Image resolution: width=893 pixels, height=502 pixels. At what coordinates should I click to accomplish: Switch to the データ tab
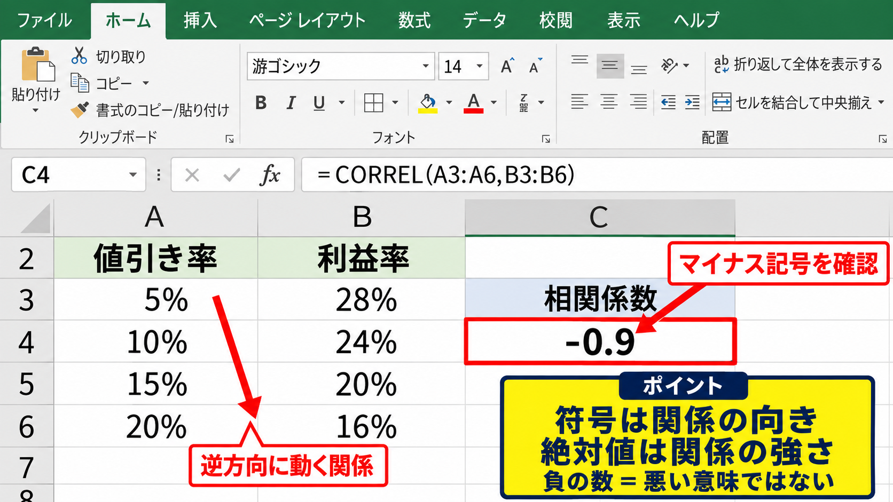[484, 20]
